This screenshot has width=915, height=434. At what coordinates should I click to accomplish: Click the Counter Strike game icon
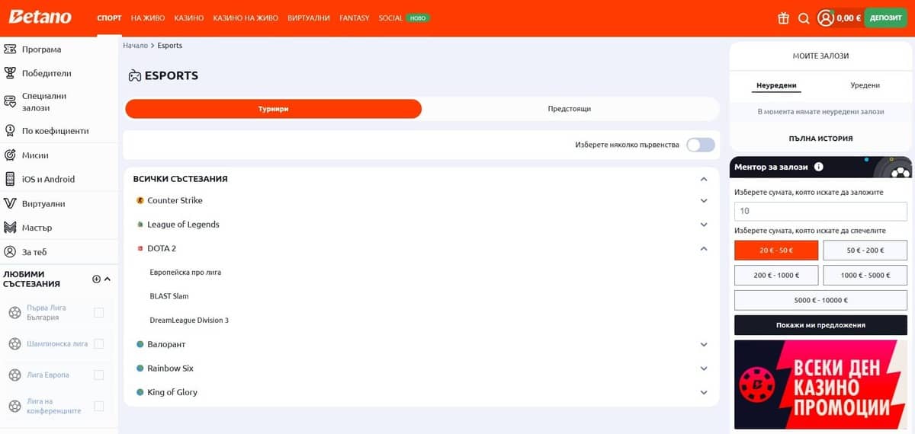[x=140, y=200]
